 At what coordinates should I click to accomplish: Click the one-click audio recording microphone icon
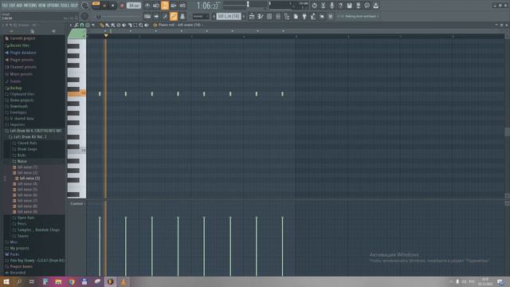[x=331, y=6]
